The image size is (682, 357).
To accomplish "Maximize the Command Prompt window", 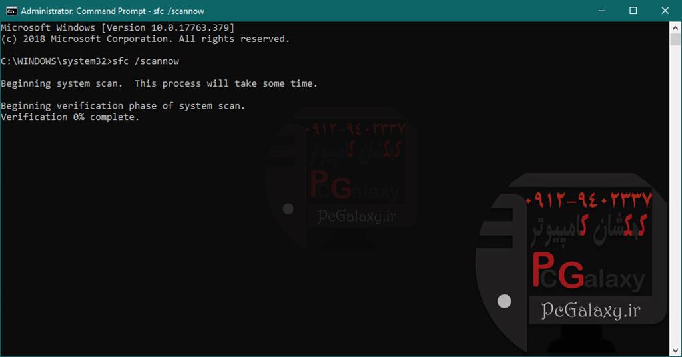I will click(x=633, y=11).
